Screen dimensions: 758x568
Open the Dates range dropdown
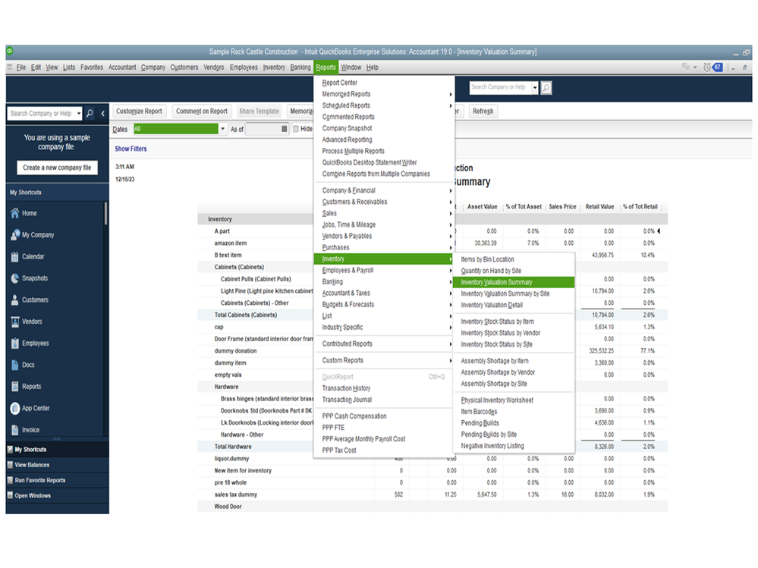[x=223, y=129]
